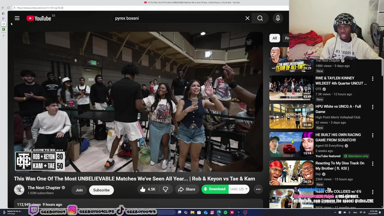Switch to the green Kick tab

click(x=4, y=29)
